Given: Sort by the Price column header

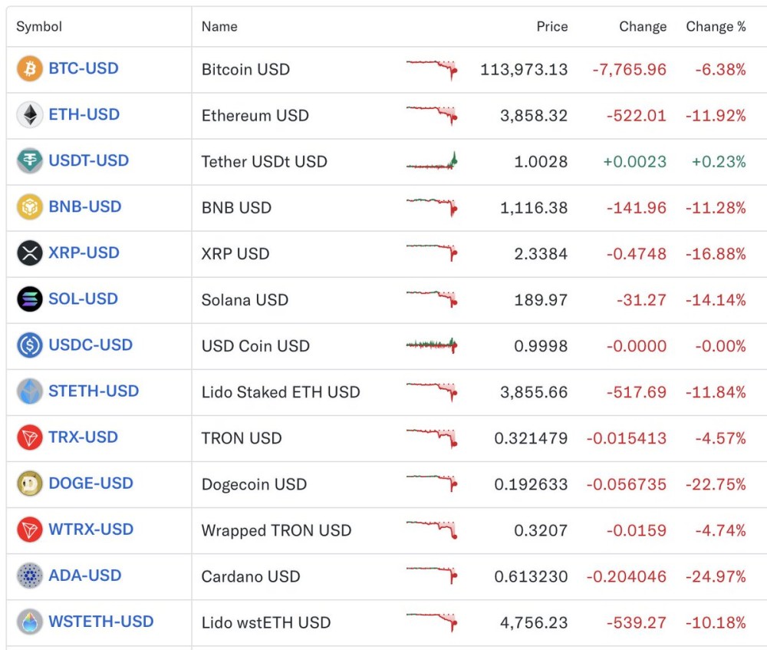Looking at the screenshot, I should [x=552, y=27].
